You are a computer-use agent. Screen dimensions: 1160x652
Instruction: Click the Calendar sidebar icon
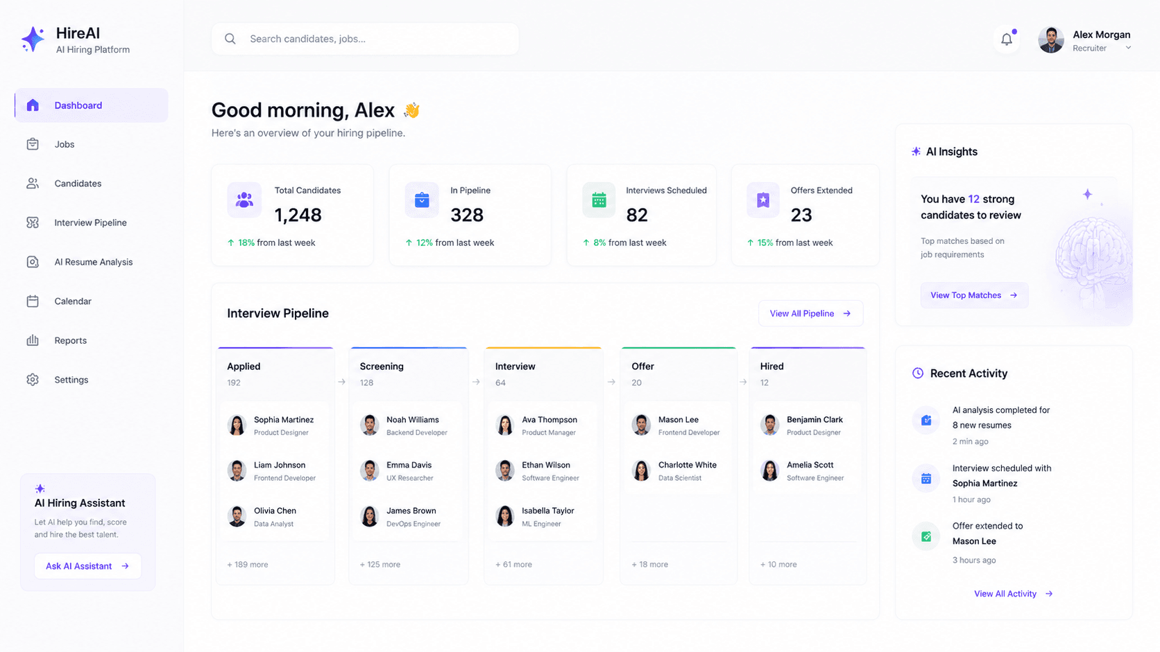coord(33,301)
